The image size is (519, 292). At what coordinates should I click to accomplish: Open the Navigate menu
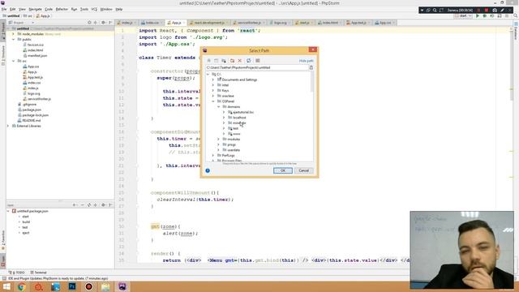click(x=35, y=9)
